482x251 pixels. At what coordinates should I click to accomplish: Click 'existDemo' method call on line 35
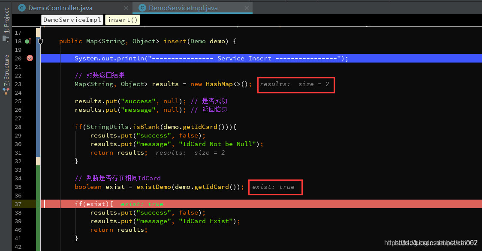[154, 187]
